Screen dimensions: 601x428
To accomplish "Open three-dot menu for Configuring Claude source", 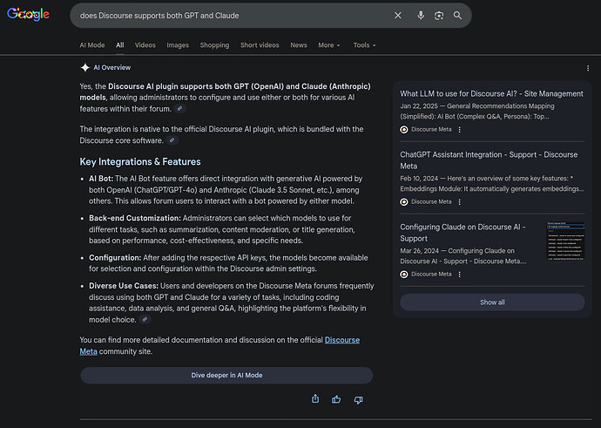I will [x=460, y=275].
